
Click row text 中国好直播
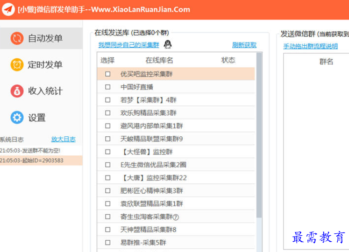[137, 87]
